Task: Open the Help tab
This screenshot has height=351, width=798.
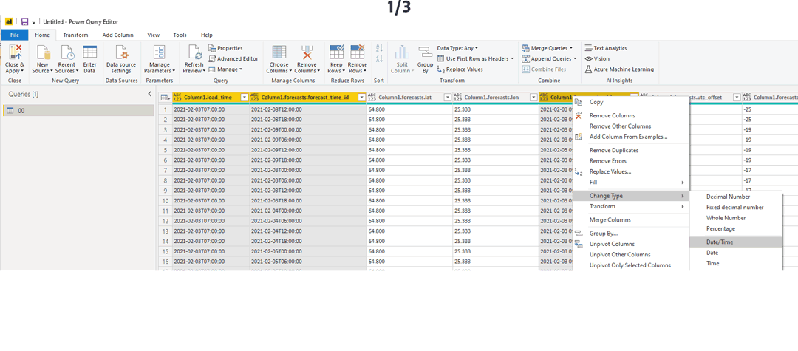Action: [207, 35]
